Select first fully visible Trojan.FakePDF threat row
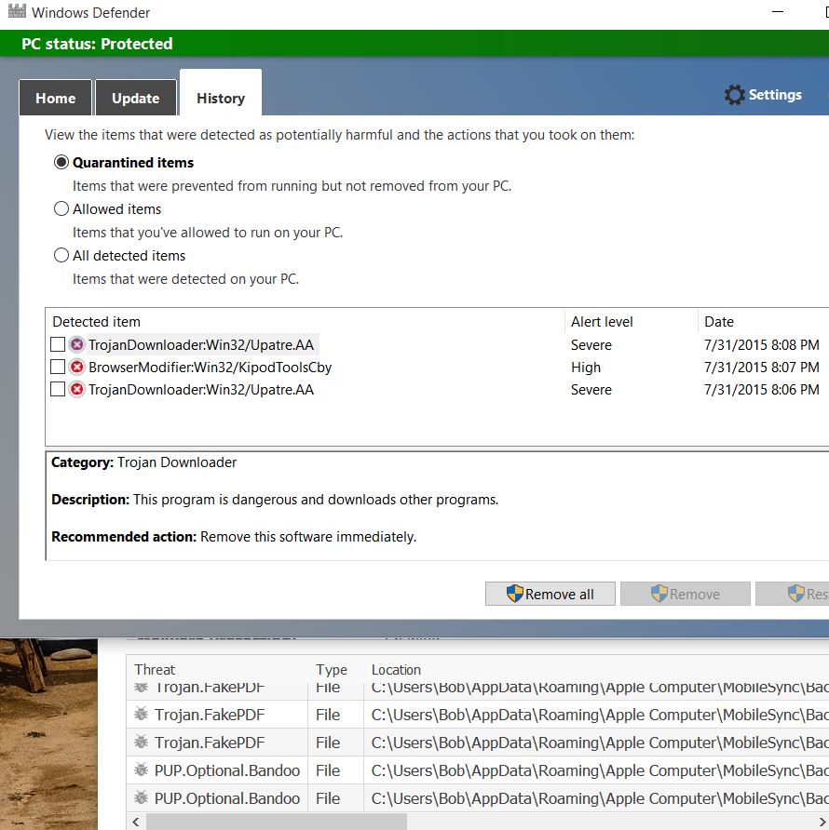 (x=477, y=714)
